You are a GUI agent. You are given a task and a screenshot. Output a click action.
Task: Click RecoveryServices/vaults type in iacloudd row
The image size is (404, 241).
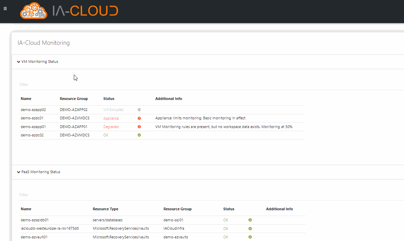121,229
